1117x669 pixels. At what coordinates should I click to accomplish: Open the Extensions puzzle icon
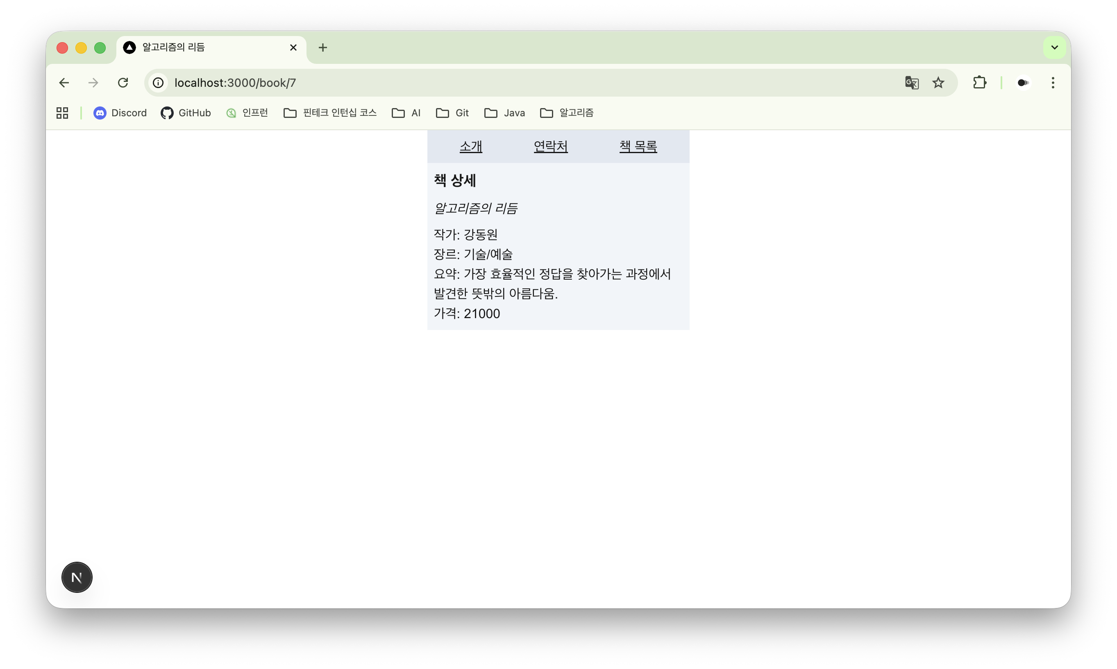[979, 83]
